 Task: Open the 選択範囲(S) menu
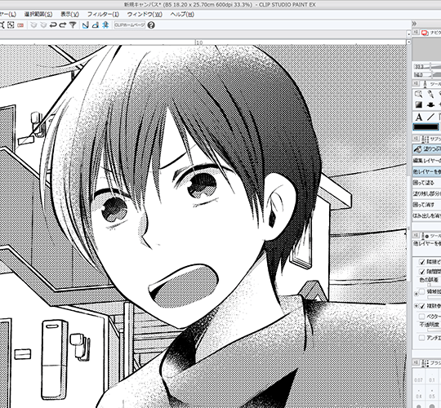38,15
